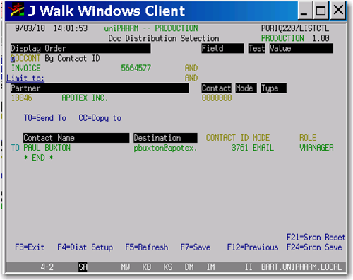Viewport: 353px width, 280px height.
Task: Click F24=Srcn Save option
Action: (x=314, y=247)
